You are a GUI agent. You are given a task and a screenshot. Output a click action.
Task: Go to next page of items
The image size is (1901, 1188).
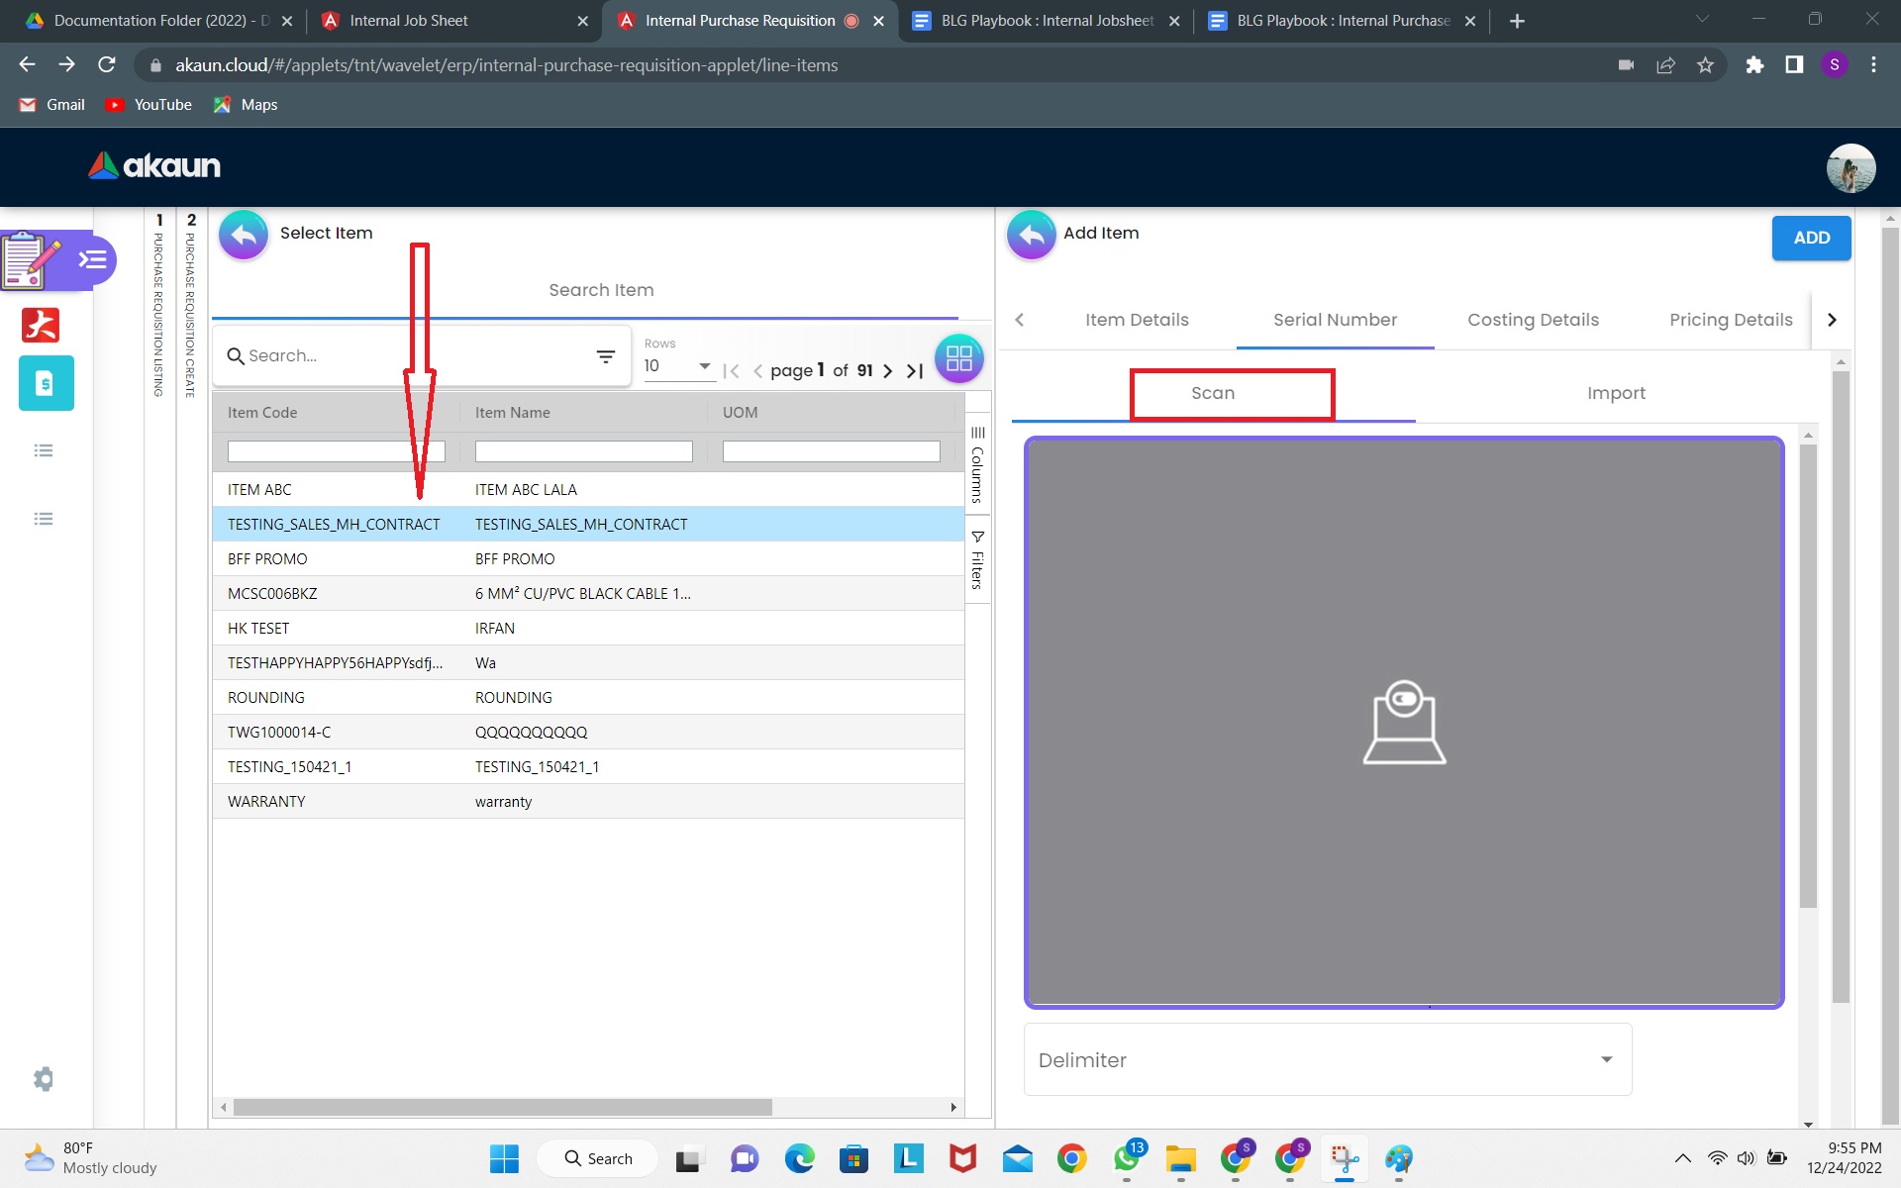pyautogui.click(x=888, y=371)
